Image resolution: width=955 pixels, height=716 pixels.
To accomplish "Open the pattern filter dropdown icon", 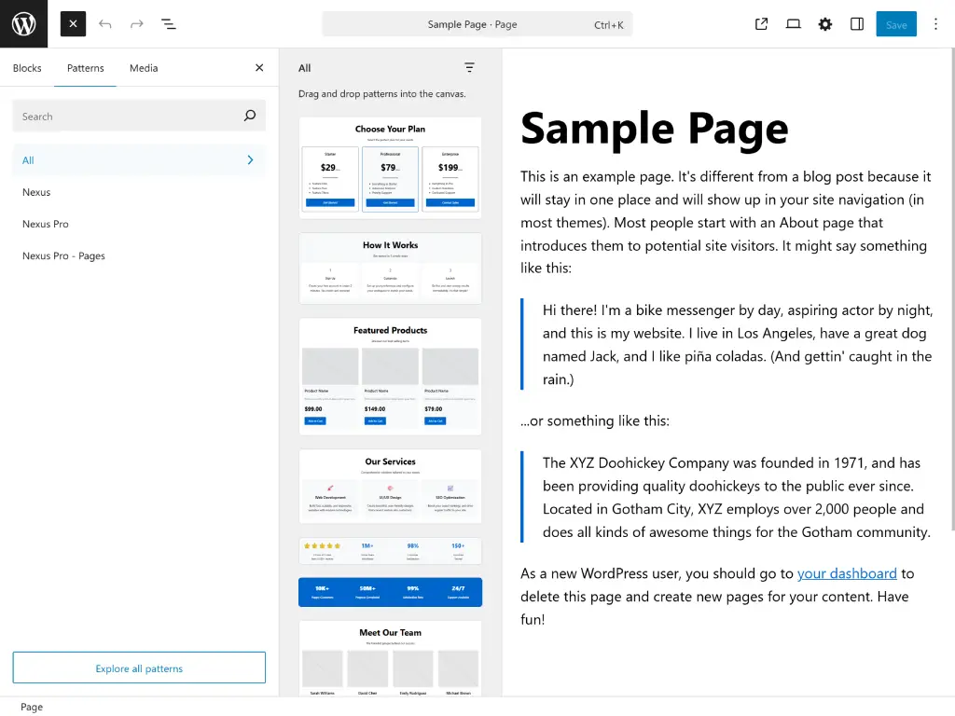I will click(469, 68).
